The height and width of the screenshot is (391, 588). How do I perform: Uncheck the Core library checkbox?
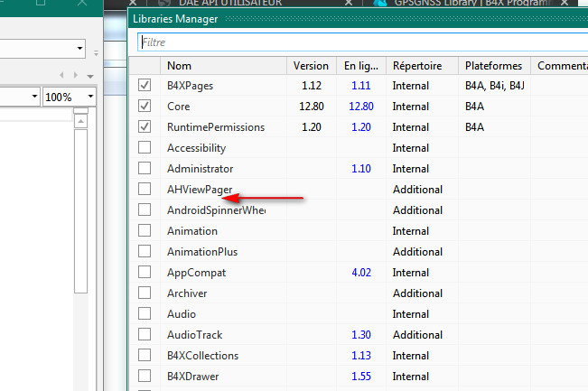tap(145, 106)
